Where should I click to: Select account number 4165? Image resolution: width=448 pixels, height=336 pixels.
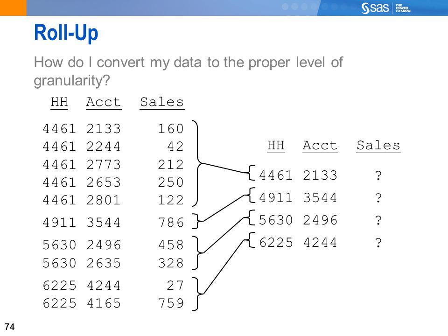pyautogui.click(x=104, y=304)
